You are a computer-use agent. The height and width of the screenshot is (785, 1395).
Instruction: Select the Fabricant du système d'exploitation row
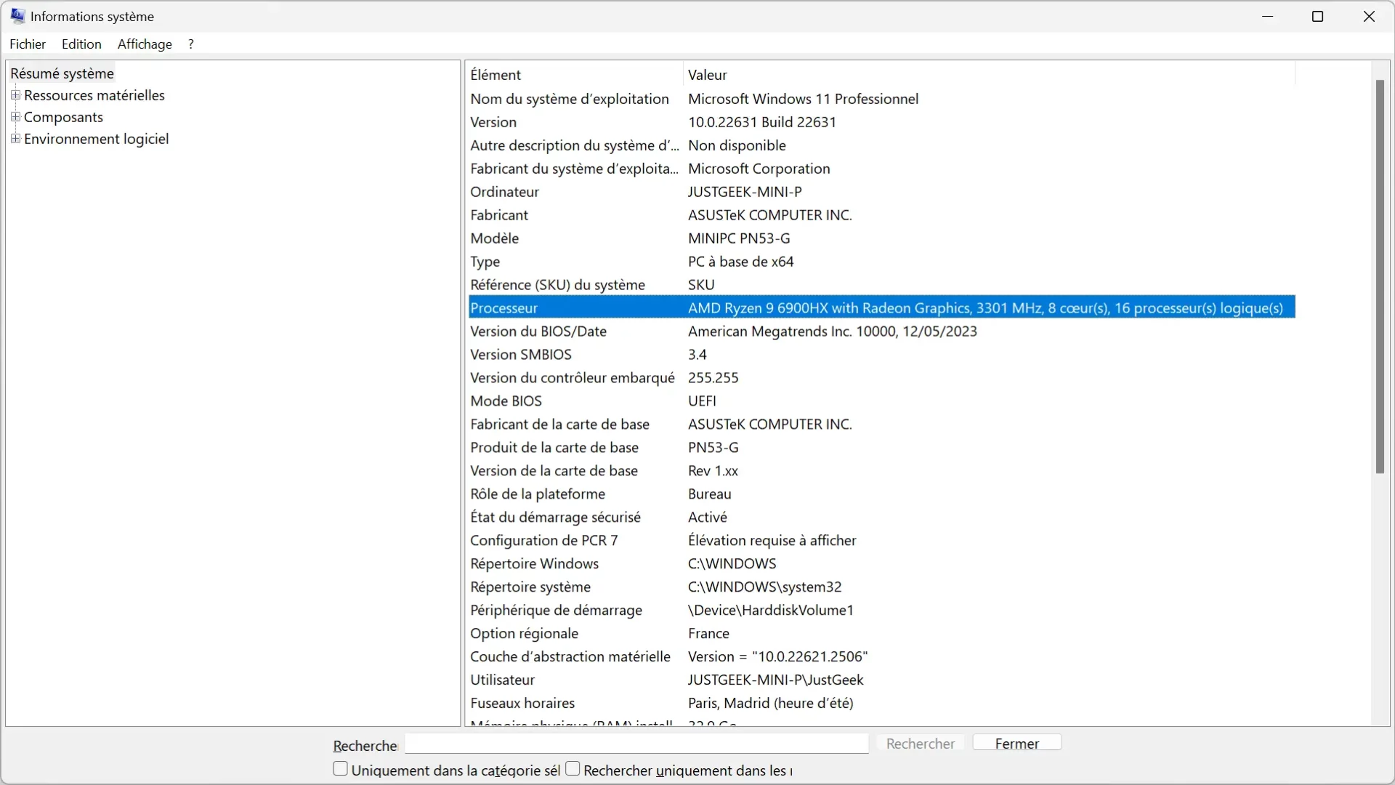pyautogui.click(x=882, y=169)
